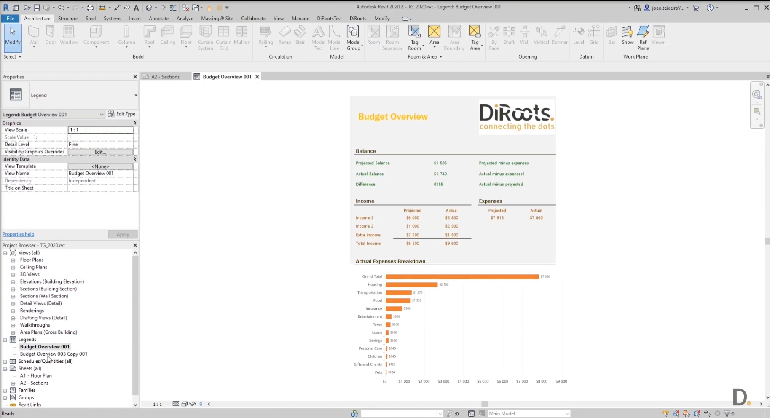Image resolution: width=770 pixels, height=418 pixels.
Task: Open the Annotate ribbon tab
Action: [158, 19]
